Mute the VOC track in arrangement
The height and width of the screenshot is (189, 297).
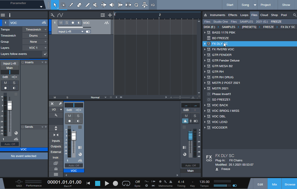(61, 23)
